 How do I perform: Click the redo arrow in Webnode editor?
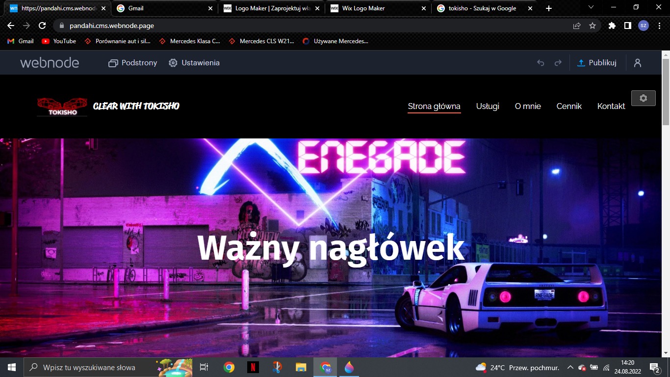[558, 62]
